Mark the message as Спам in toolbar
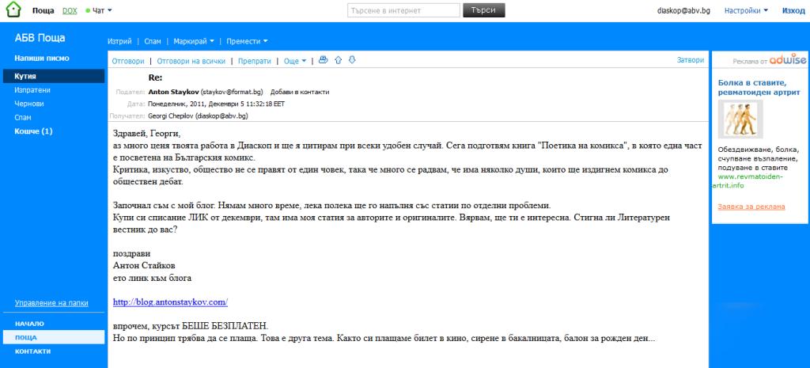 pos(153,41)
